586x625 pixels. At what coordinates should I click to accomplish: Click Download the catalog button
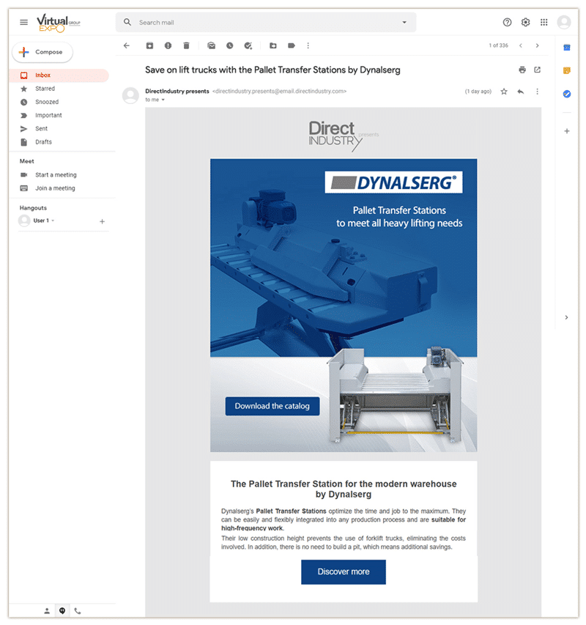pyautogui.click(x=272, y=406)
